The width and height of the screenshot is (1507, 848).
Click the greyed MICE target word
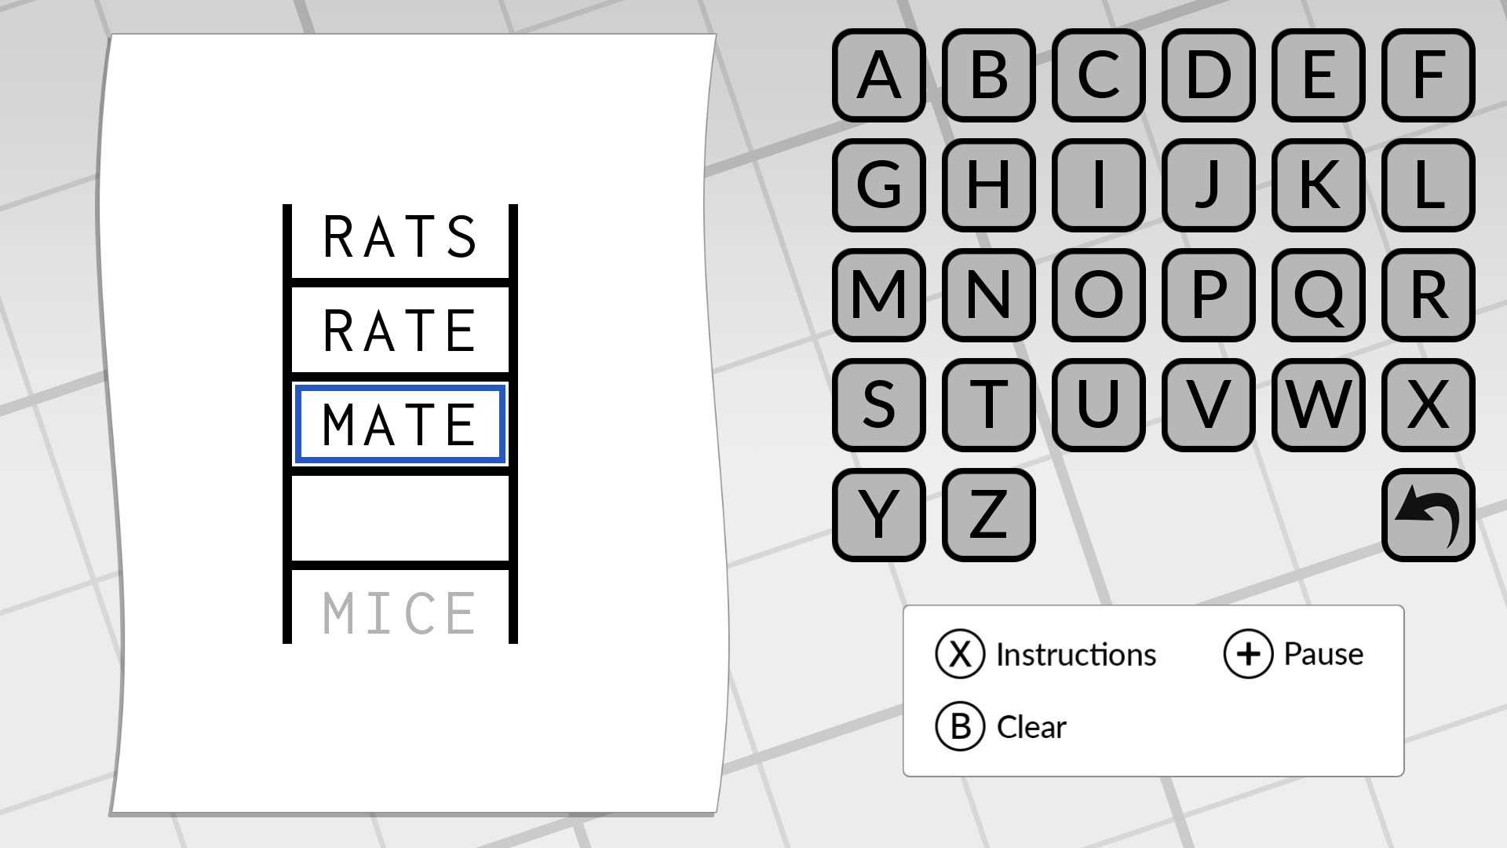[400, 613]
